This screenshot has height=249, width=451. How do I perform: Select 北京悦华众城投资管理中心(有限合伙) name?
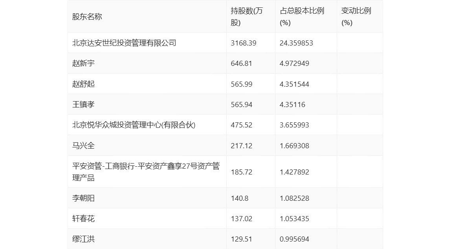coord(134,125)
